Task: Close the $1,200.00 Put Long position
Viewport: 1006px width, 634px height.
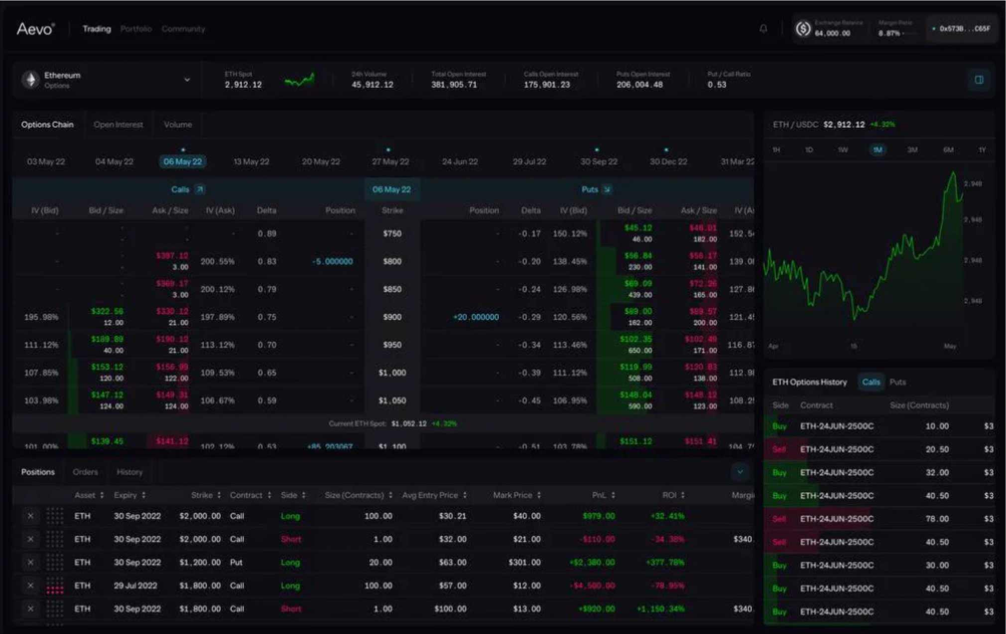Action: click(30, 562)
